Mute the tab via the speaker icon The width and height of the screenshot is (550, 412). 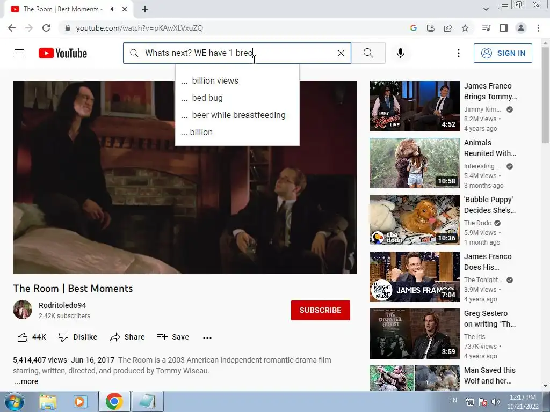coord(113,9)
